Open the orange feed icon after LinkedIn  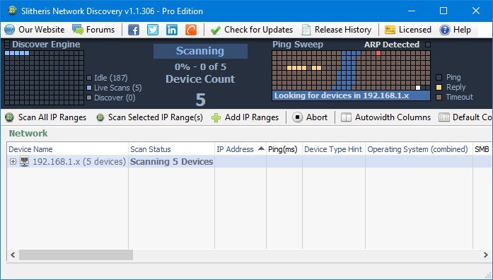coord(191,30)
